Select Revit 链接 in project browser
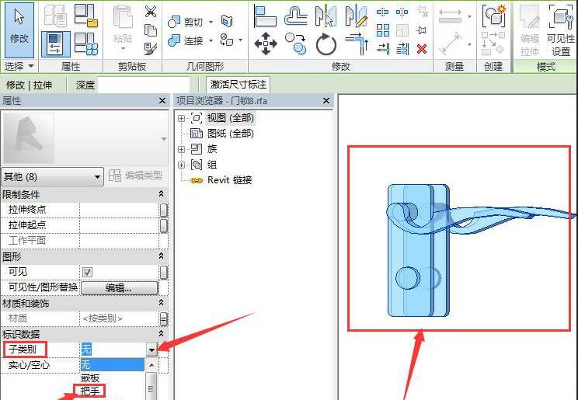578x400 pixels. [230, 180]
